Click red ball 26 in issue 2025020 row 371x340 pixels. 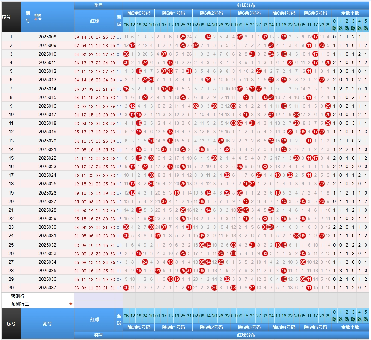coord(220,141)
